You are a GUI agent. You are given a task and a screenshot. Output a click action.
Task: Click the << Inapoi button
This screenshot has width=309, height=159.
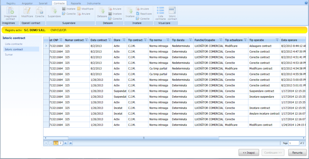click(x=249, y=152)
